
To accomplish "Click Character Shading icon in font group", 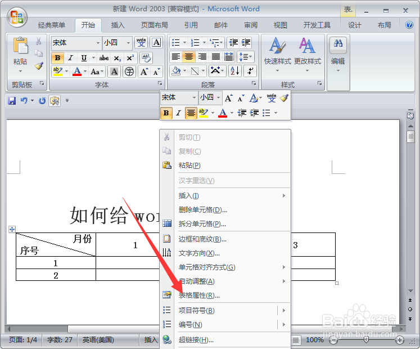I will 114,71.
